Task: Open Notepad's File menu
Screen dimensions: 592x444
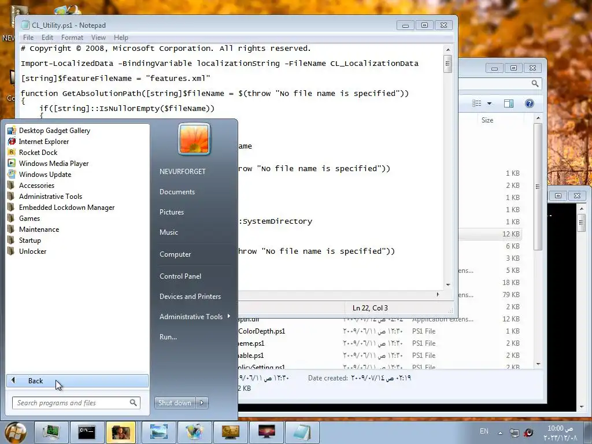Action: (x=28, y=38)
